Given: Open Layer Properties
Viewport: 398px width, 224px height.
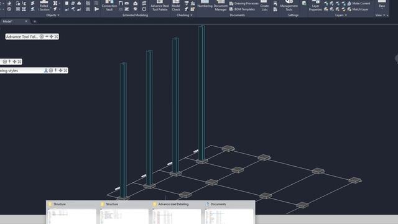Looking at the screenshot, I should pos(315,6).
